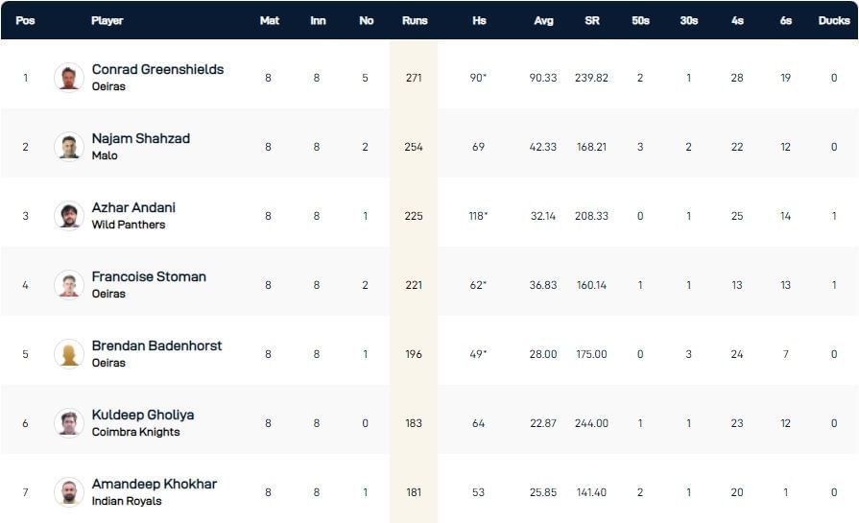The width and height of the screenshot is (859, 523).
Task: Sort by 6s column header
Action: click(785, 20)
